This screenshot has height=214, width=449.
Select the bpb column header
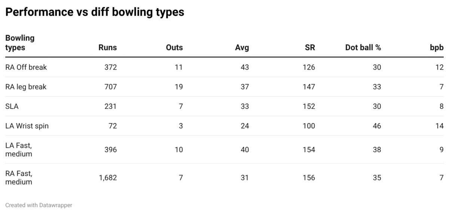(436, 48)
